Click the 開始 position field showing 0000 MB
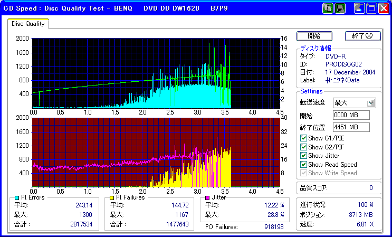This screenshot has height=237, width=392. tap(351, 115)
